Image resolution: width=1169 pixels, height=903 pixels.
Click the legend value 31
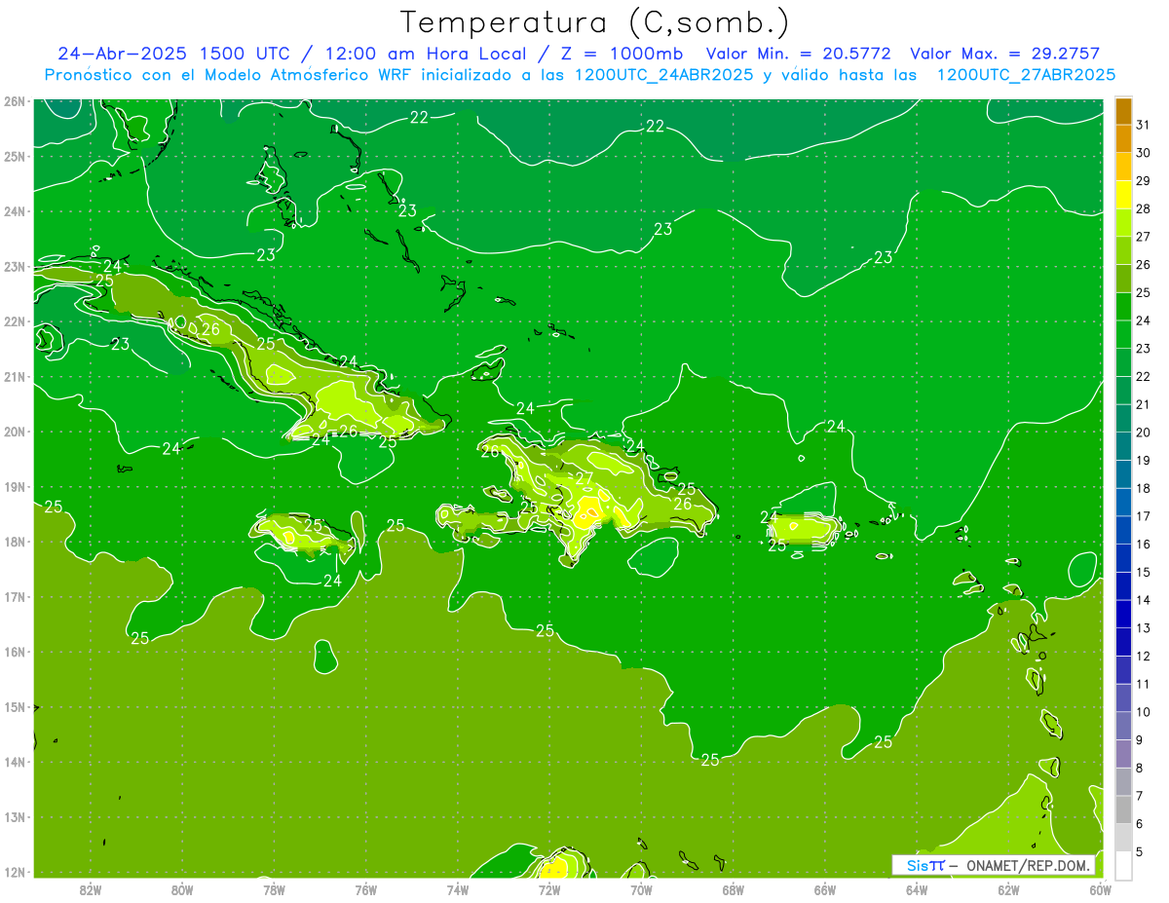(1143, 125)
